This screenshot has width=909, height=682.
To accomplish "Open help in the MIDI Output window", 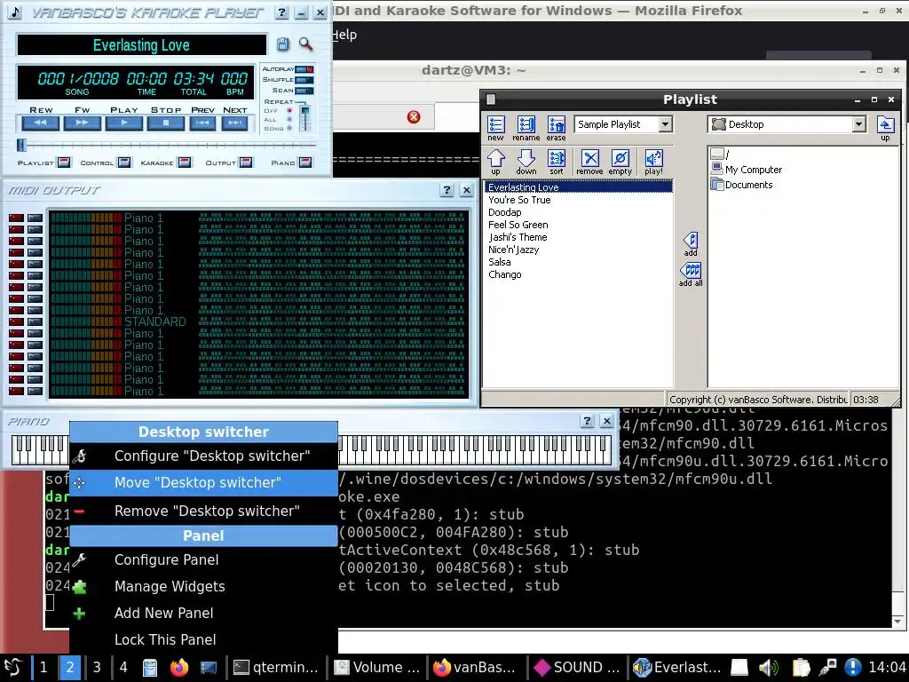I will pyautogui.click(x=447, y=190).
